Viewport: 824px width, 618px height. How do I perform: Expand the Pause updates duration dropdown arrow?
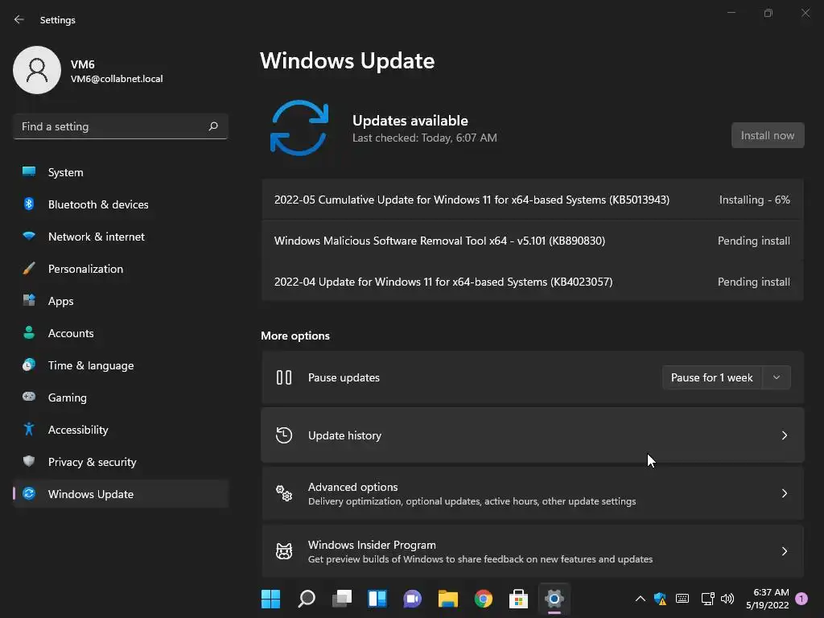[x=777, y=377]
